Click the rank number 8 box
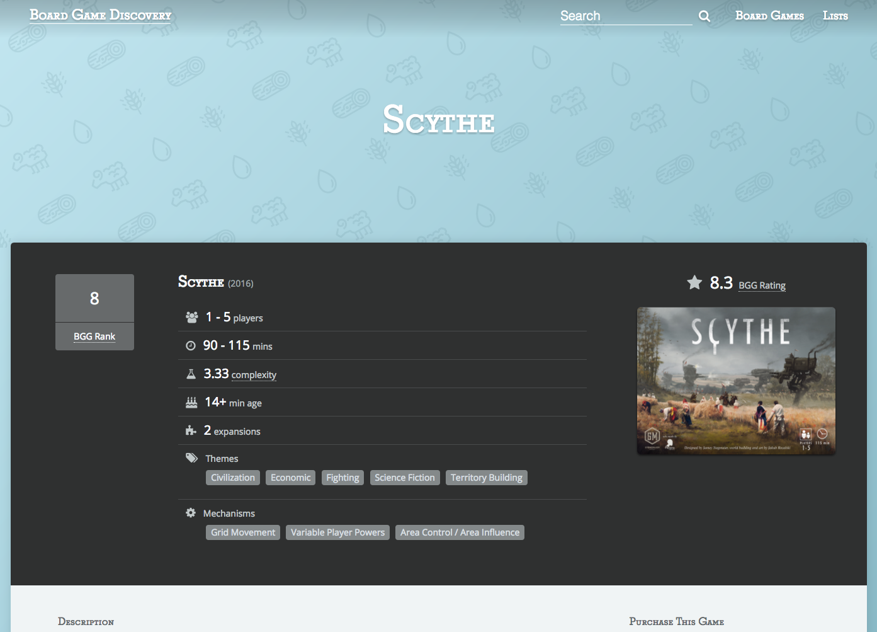The image size is (877, 632). click(94, 298)
